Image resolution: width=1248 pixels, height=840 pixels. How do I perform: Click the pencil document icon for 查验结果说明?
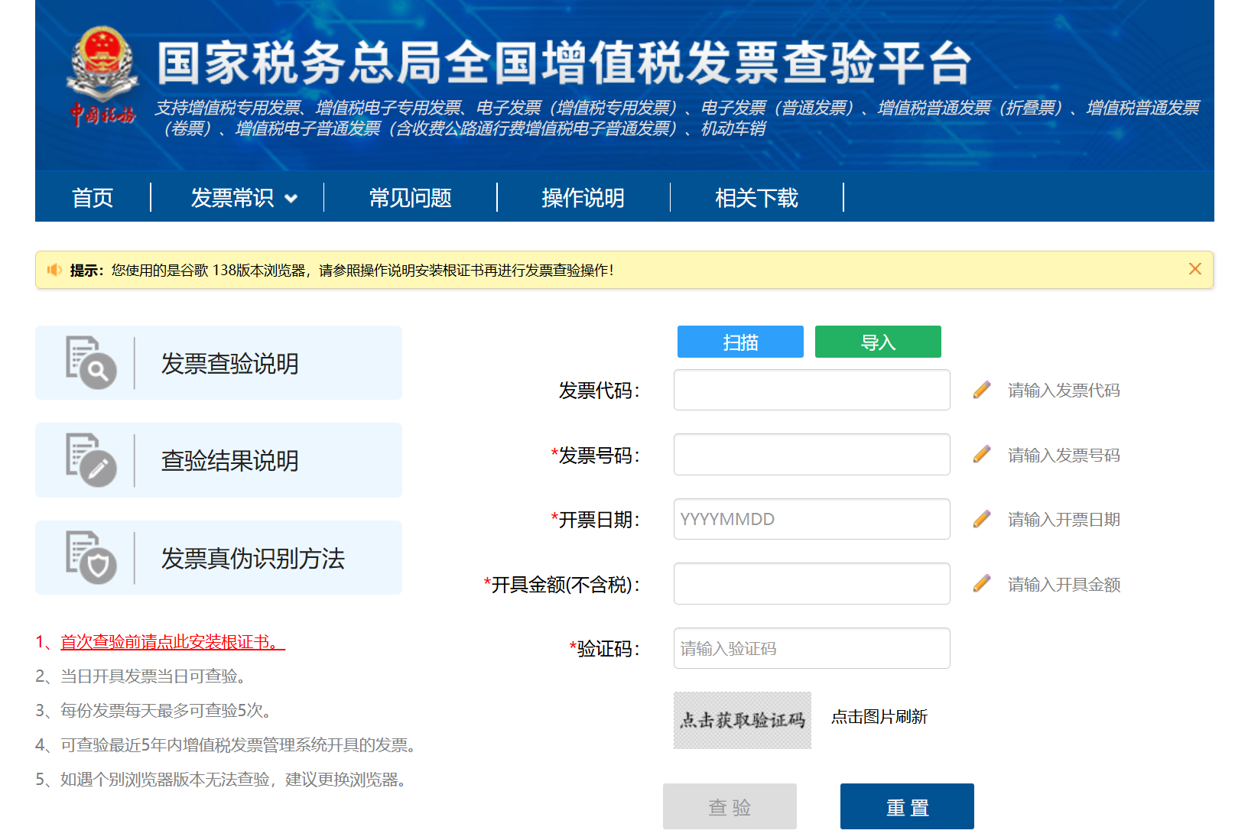[x=90, y=460]
